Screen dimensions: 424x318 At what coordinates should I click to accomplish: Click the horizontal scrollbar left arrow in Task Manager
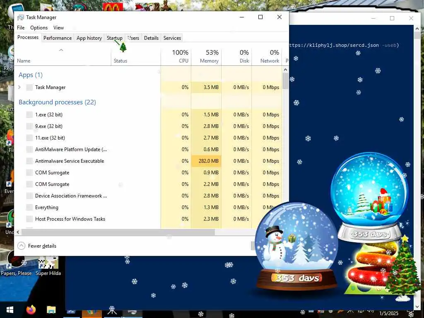coord(18,232)
